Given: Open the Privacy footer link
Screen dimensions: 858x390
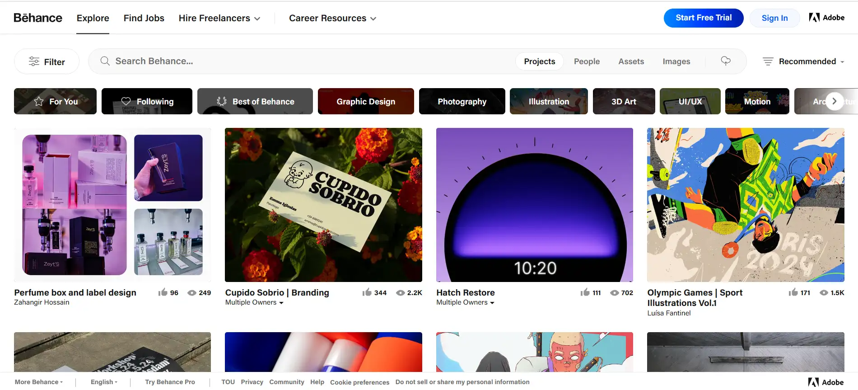Looking at the screenshot, I should click(252, 382).
